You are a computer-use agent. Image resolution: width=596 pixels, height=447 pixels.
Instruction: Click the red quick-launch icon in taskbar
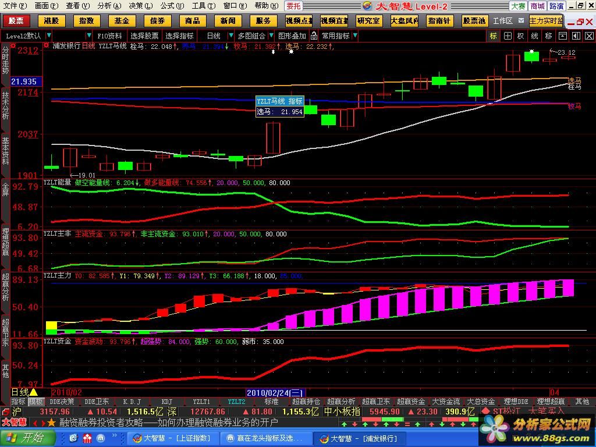click(x=87, y=439)
